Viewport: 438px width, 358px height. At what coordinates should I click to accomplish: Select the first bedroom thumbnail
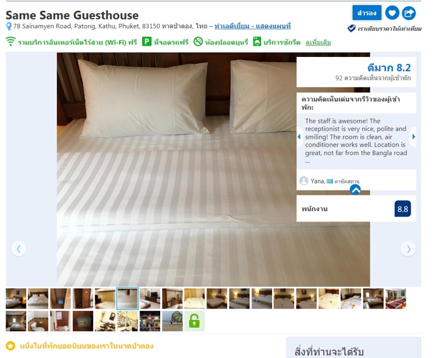tap(16, 299)
